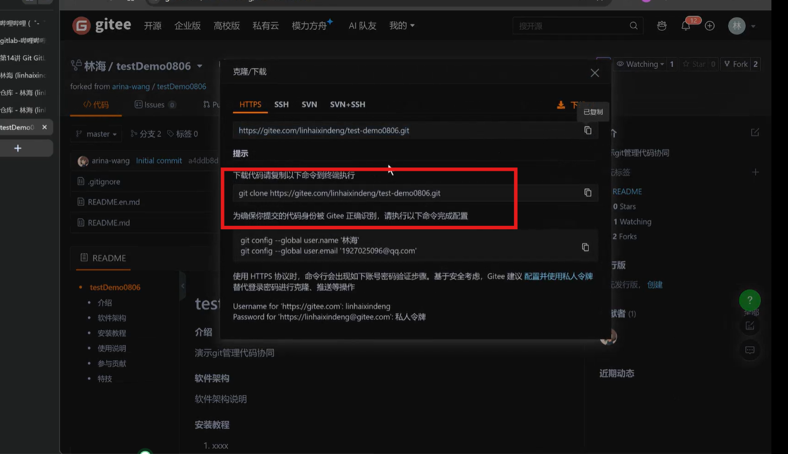Open 高校版 in the top navigation
Screen dimensions: 788x454
227,26
